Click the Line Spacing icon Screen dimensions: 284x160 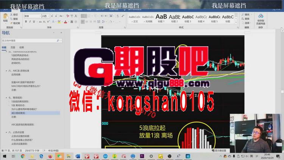103,22
